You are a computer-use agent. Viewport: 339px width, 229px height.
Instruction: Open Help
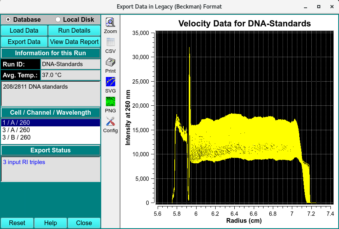pyautogui.click(x=51, y=223)
